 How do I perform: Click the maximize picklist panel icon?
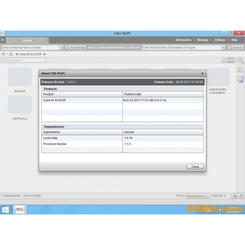coord(241,196)
